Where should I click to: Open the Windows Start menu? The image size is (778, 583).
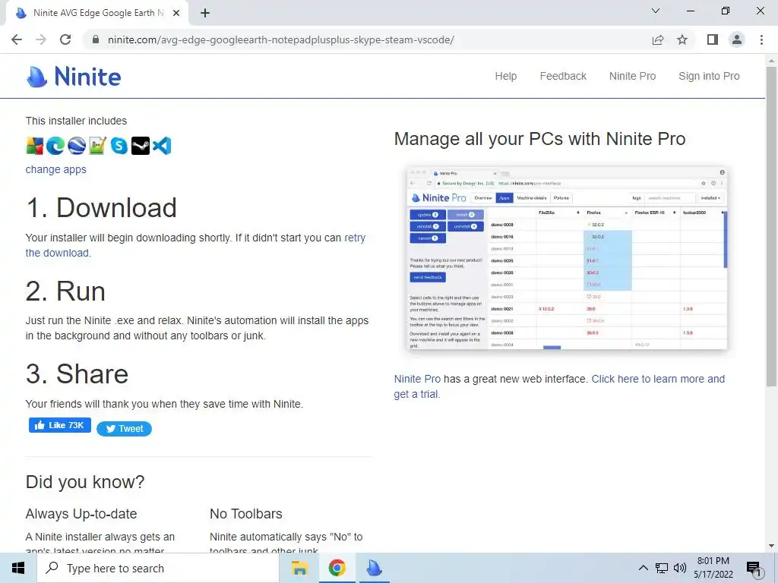[18, 568]
